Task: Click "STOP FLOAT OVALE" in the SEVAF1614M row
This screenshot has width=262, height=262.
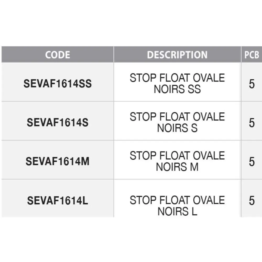Action: click(177, 156)
